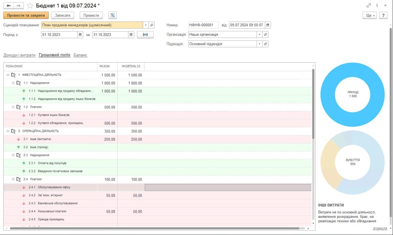
Task: Open the Ще dropdown menu
Action: point(370,15)
